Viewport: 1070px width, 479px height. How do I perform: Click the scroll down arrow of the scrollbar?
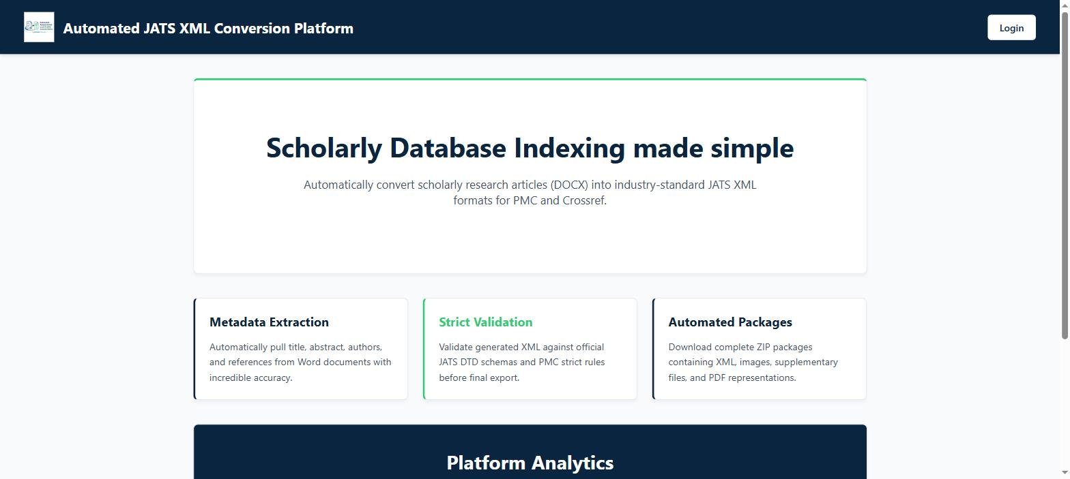coord(1065,473)
